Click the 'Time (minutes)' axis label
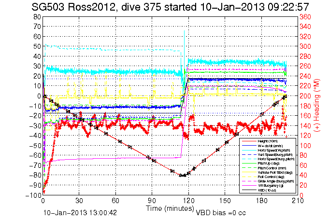The height and width of the screenshot is (219, 329). (x=170, y=208)
